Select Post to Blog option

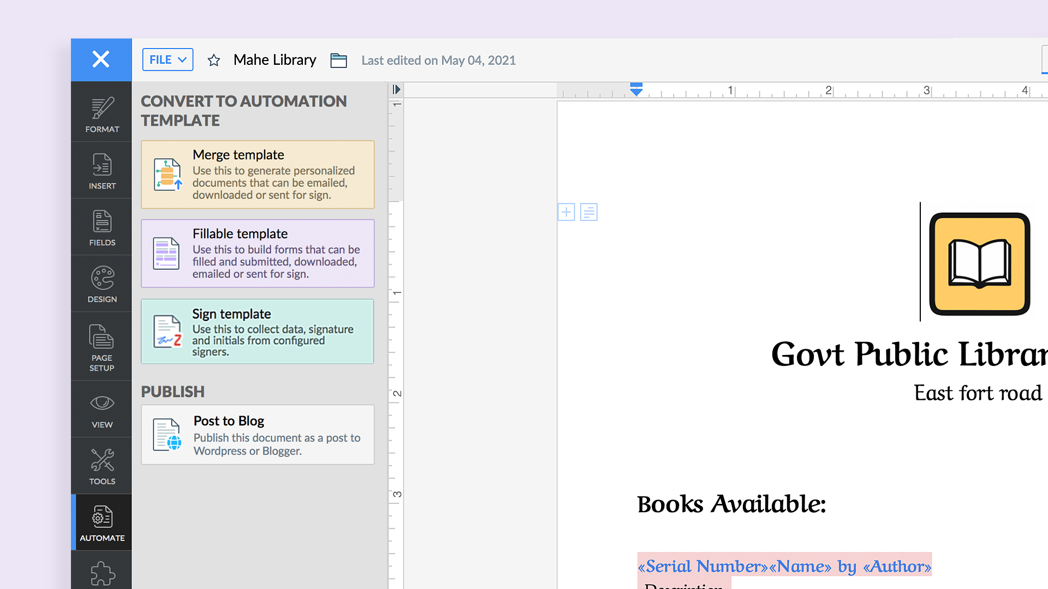[258, 435]
